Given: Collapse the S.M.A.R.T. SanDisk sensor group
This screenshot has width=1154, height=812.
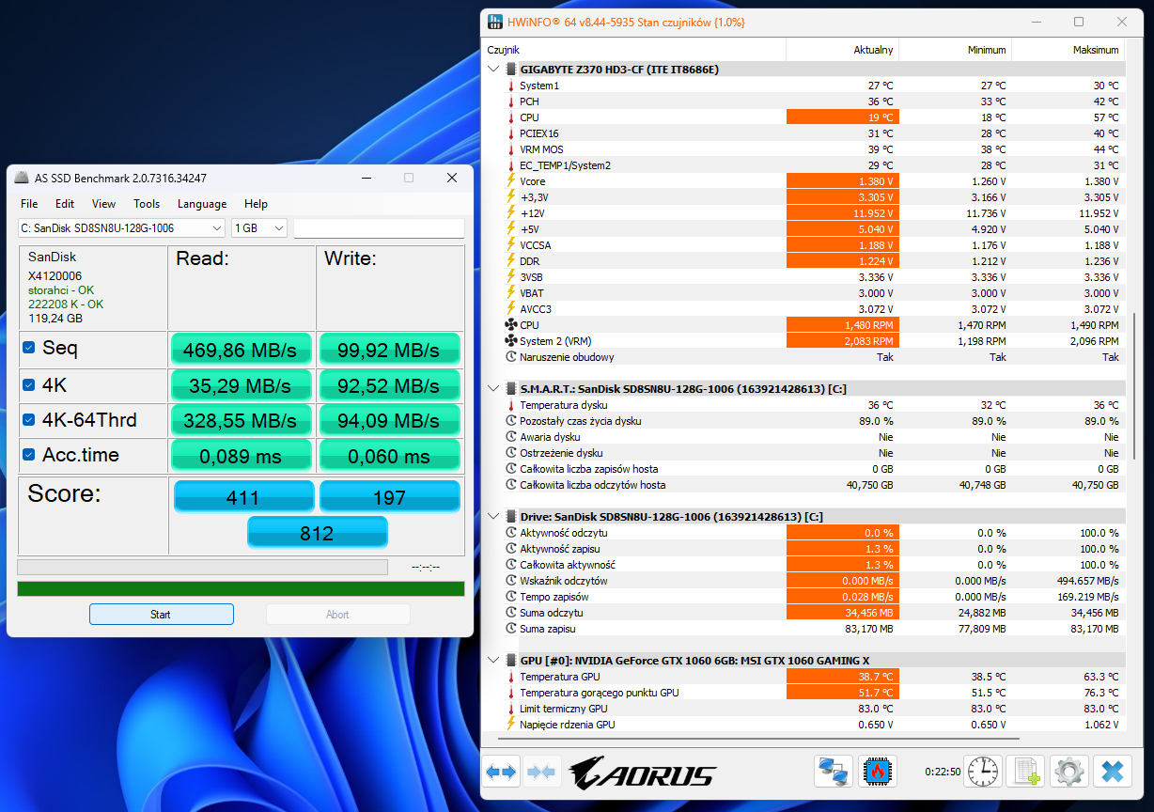Looking at the screenshot, I should pyautogui.click(x=495, y=388).
